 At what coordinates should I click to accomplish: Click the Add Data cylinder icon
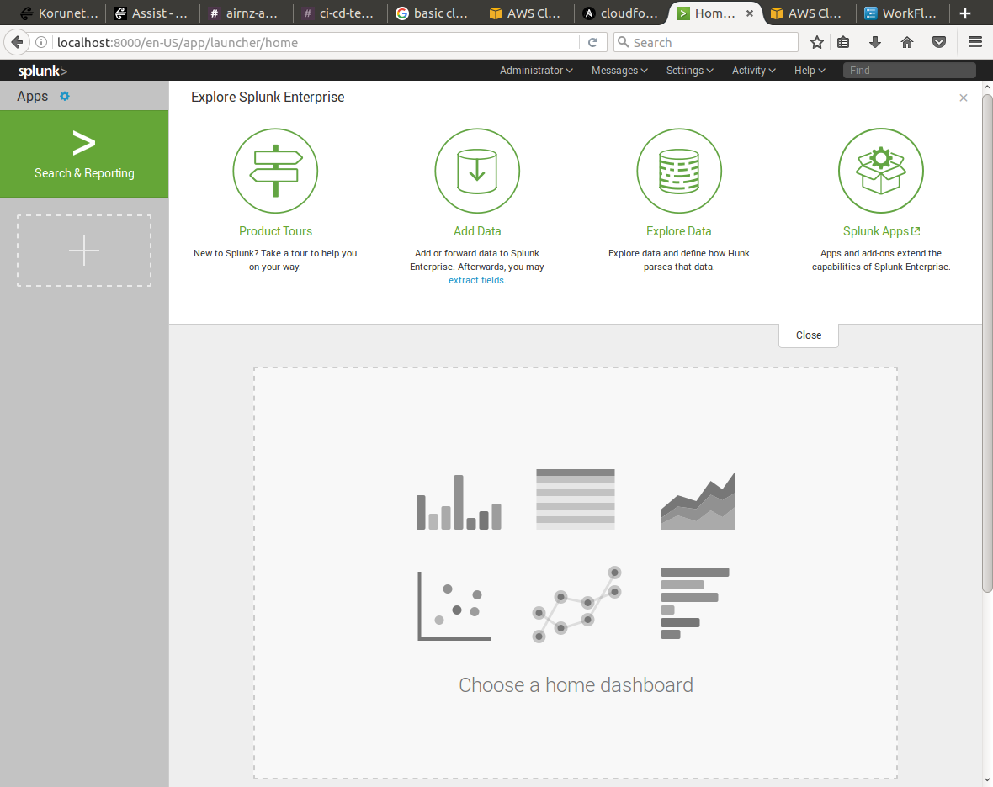[x=477, y=171]
